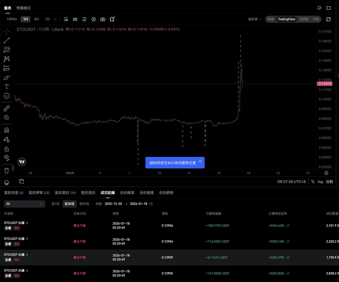The width and height of the screenshot is (339, 282).
Task: Switch to the 歷史委託 tab
Action: [x=88, y=193]
